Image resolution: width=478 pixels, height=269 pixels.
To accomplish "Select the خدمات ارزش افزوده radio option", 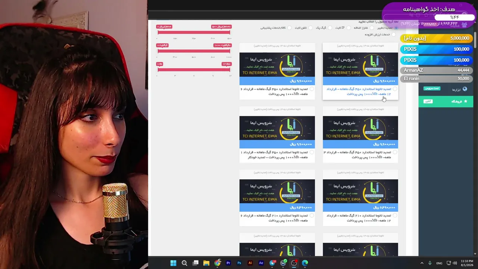I will [x=394, y=34].
